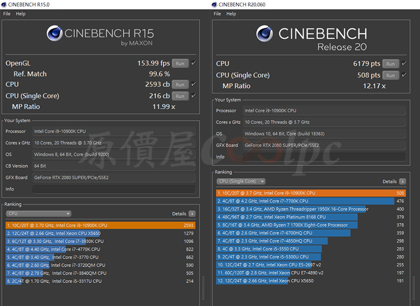Select the i9-10900K ranking row scoring 508
The height and width of the screenshot is (306, 420).
click(311, 193)
